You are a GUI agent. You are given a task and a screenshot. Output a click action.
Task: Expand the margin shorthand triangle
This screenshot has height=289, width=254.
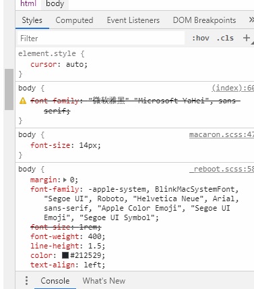click(65, 180)
